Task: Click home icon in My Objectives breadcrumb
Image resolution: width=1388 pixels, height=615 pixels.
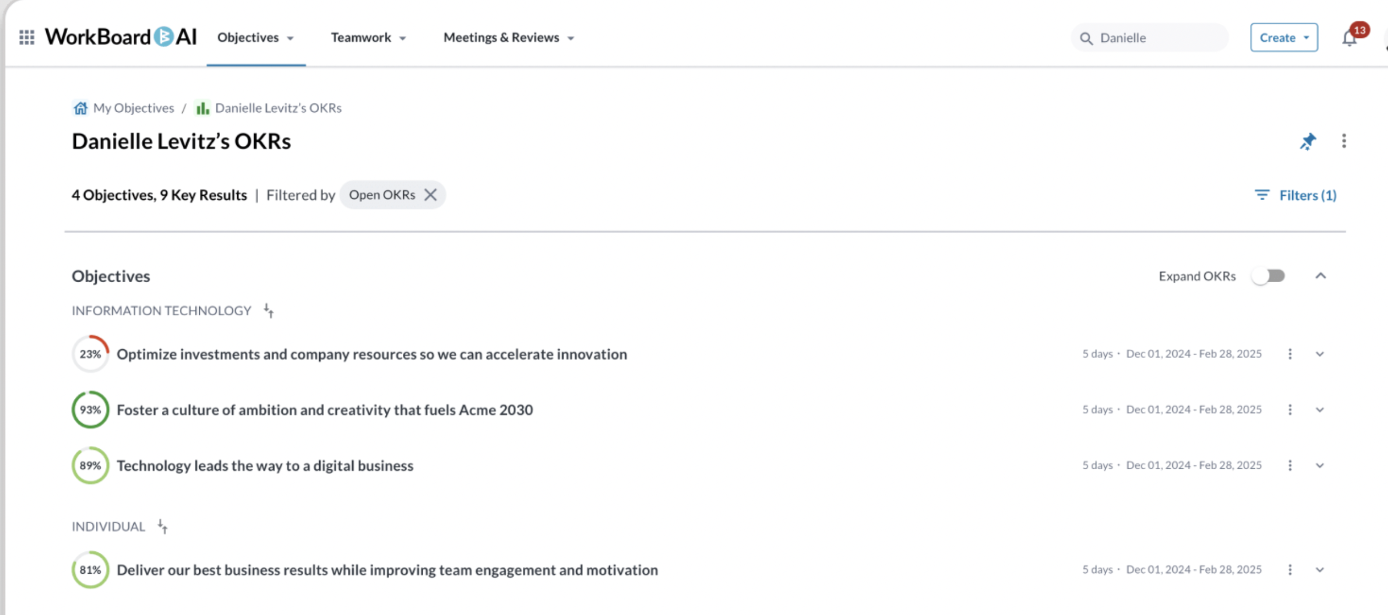Action: (80, 108)
